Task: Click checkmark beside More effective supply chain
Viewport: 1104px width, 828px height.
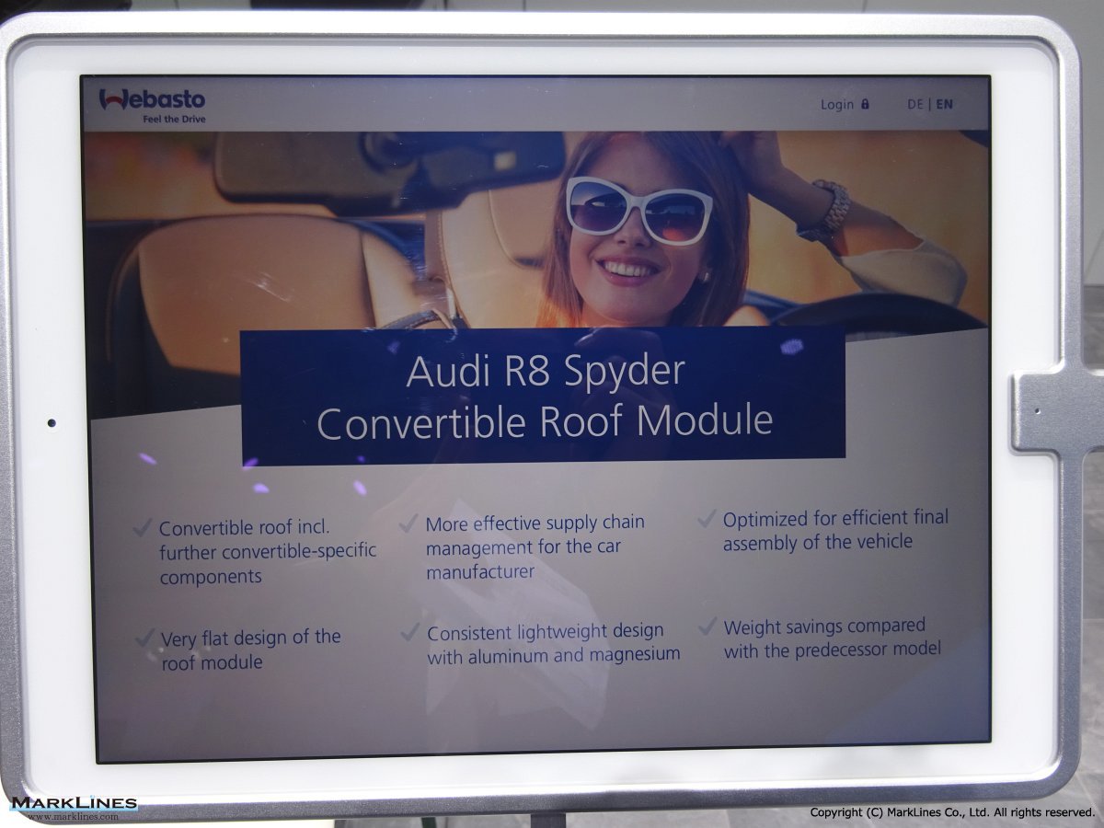Action: click(408, 524)
